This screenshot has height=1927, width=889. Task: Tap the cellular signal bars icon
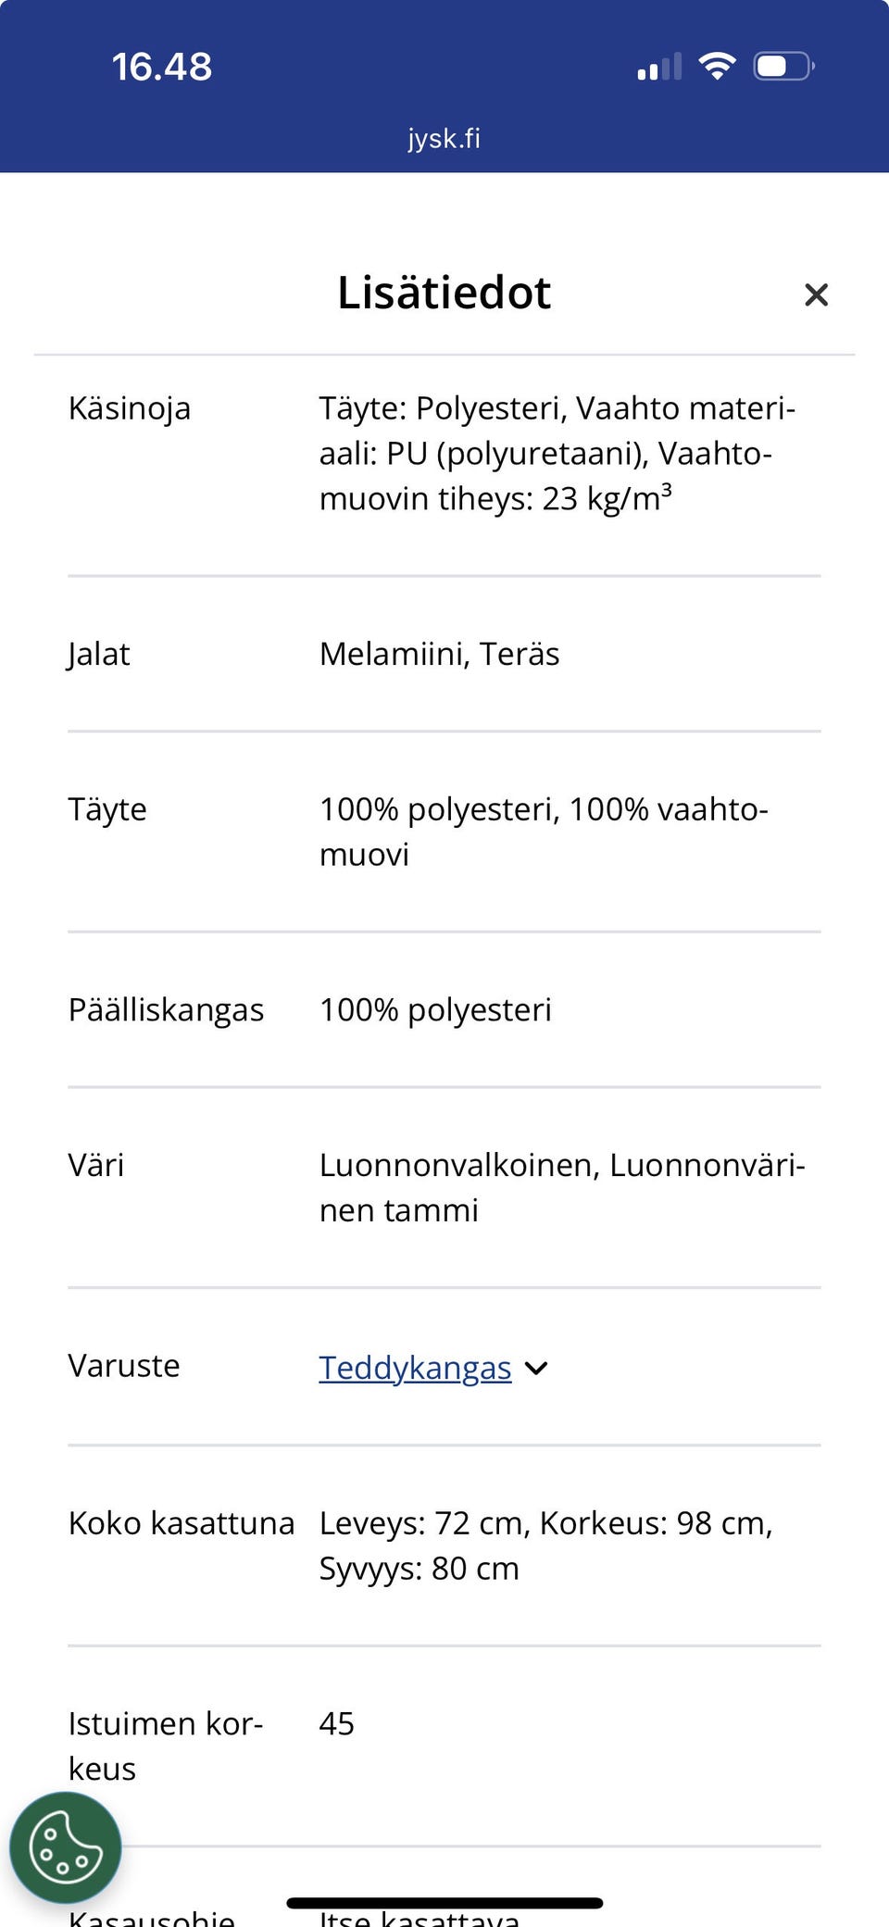(659, 67)
